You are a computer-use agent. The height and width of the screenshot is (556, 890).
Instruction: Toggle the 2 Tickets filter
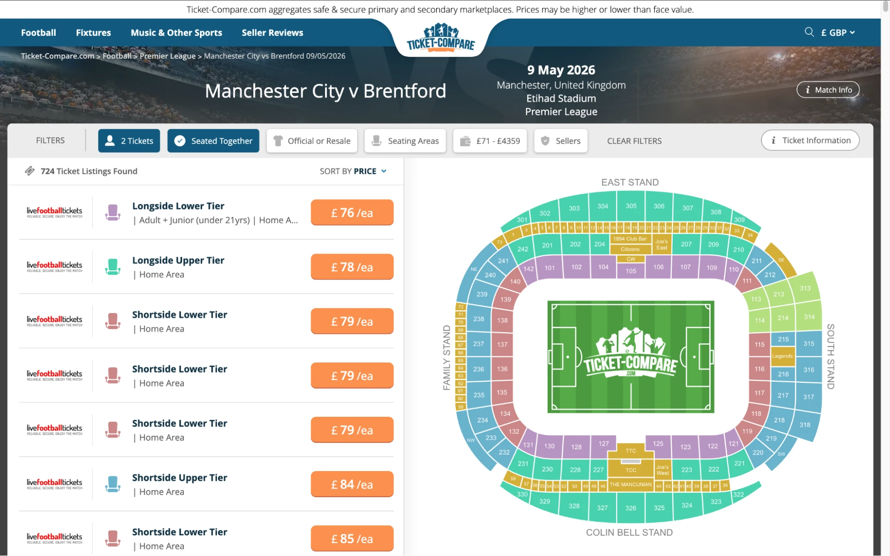pyautogui.click(x=129, y=141)
